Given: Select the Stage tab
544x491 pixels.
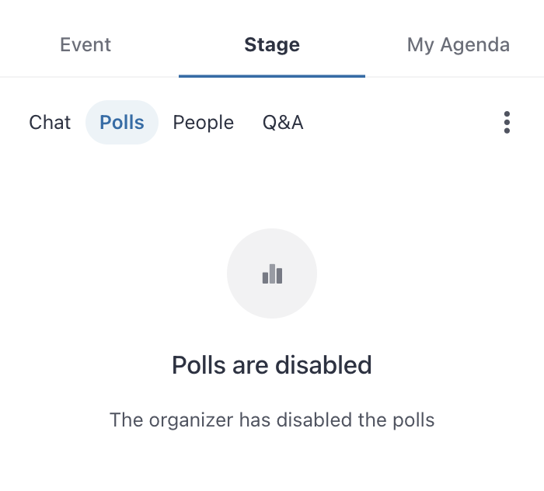Looking at the screenshot, I should pyautogui.click(x=272, y=45).
